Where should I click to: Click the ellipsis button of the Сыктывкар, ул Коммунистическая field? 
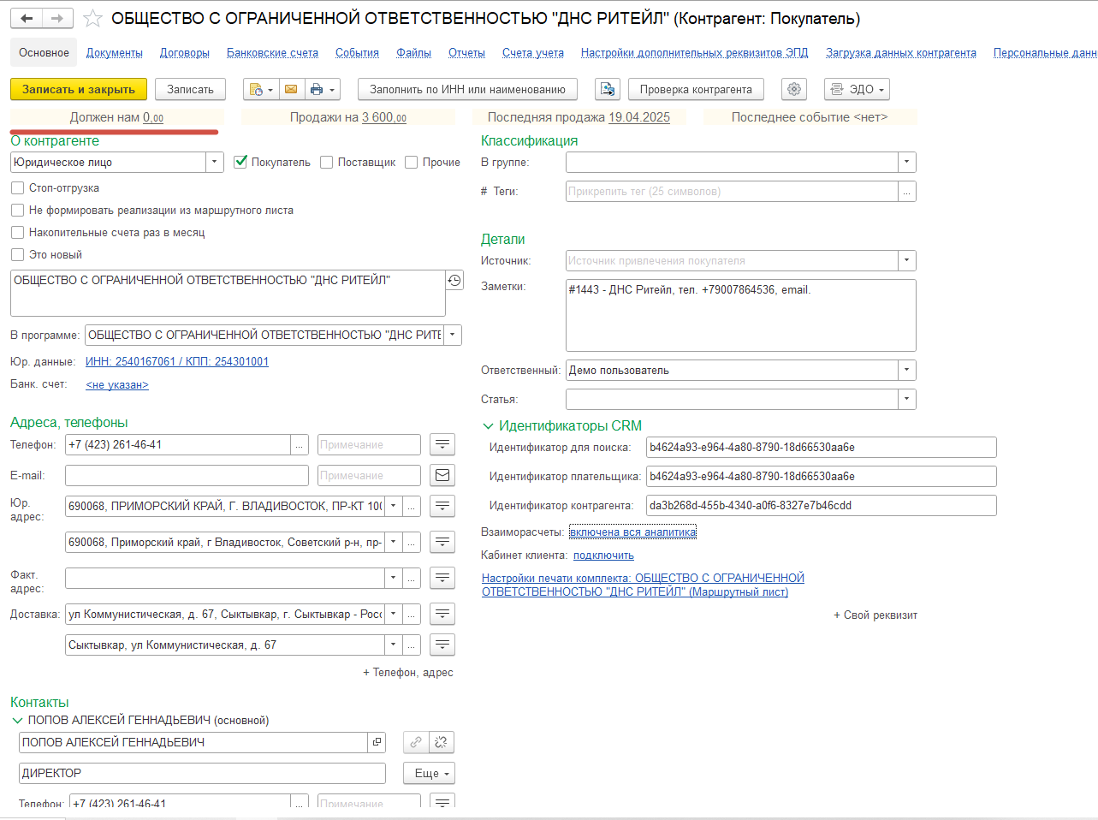(412, 645)
